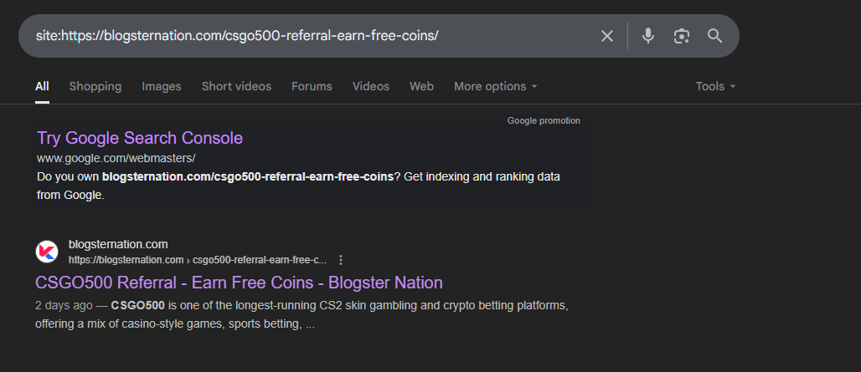The image size is (861, 372).
Task: Switch to the Shopping tab
Action: (95, 87)
